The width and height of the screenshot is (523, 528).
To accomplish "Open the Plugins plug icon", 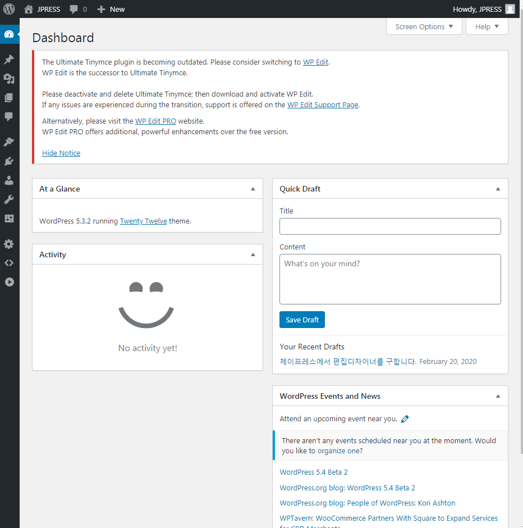I will 9,161.
